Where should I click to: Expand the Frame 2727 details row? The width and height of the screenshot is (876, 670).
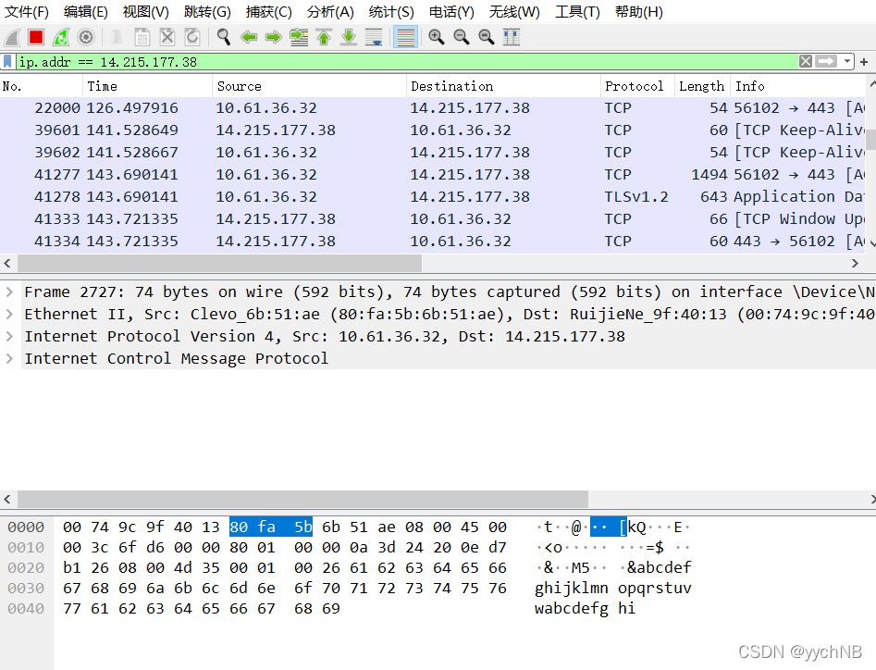point(9,292)
